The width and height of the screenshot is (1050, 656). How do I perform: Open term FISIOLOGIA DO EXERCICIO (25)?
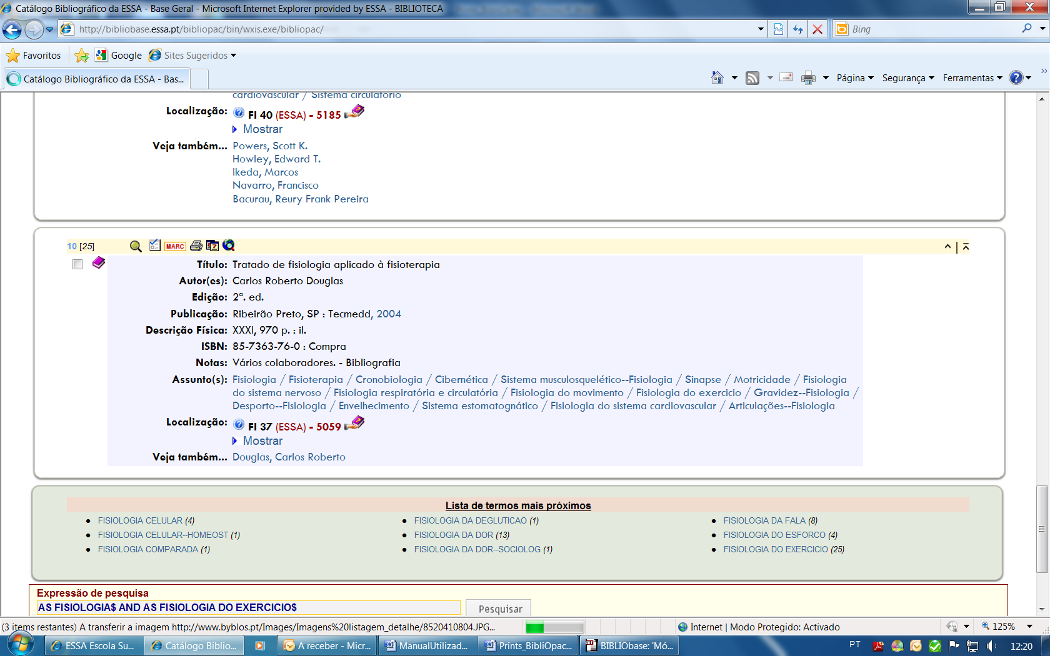tap(784, 549)
